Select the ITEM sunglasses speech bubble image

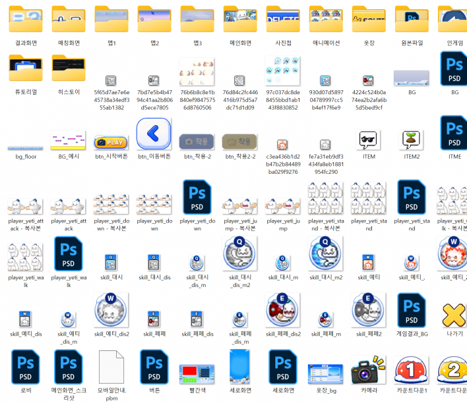coord(369,140)
